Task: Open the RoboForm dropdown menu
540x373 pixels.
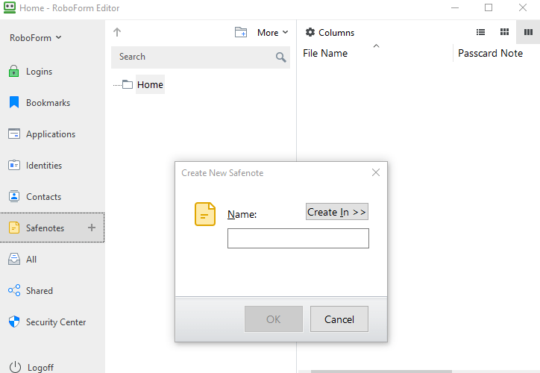Action: point(36,37)
